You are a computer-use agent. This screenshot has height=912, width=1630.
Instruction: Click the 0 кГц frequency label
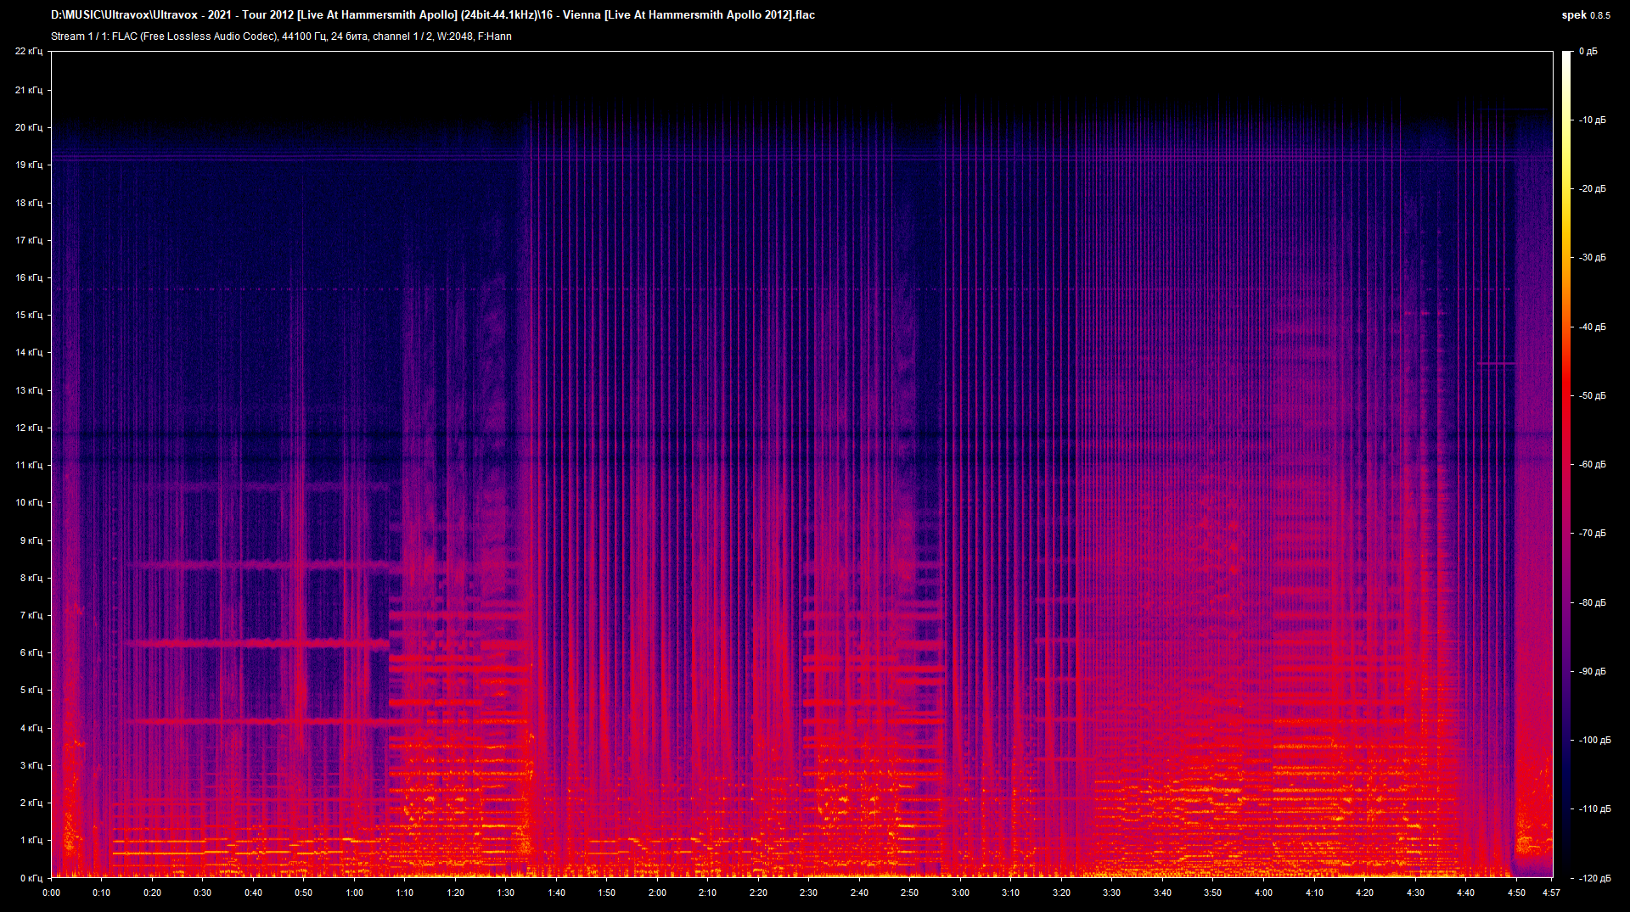point(31,878)
